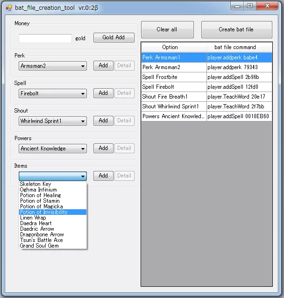Click the player.addSpell 0010EB60 cell
This screenshot has height=298, width=284.
pyautogui.click(x=239, y=116)
